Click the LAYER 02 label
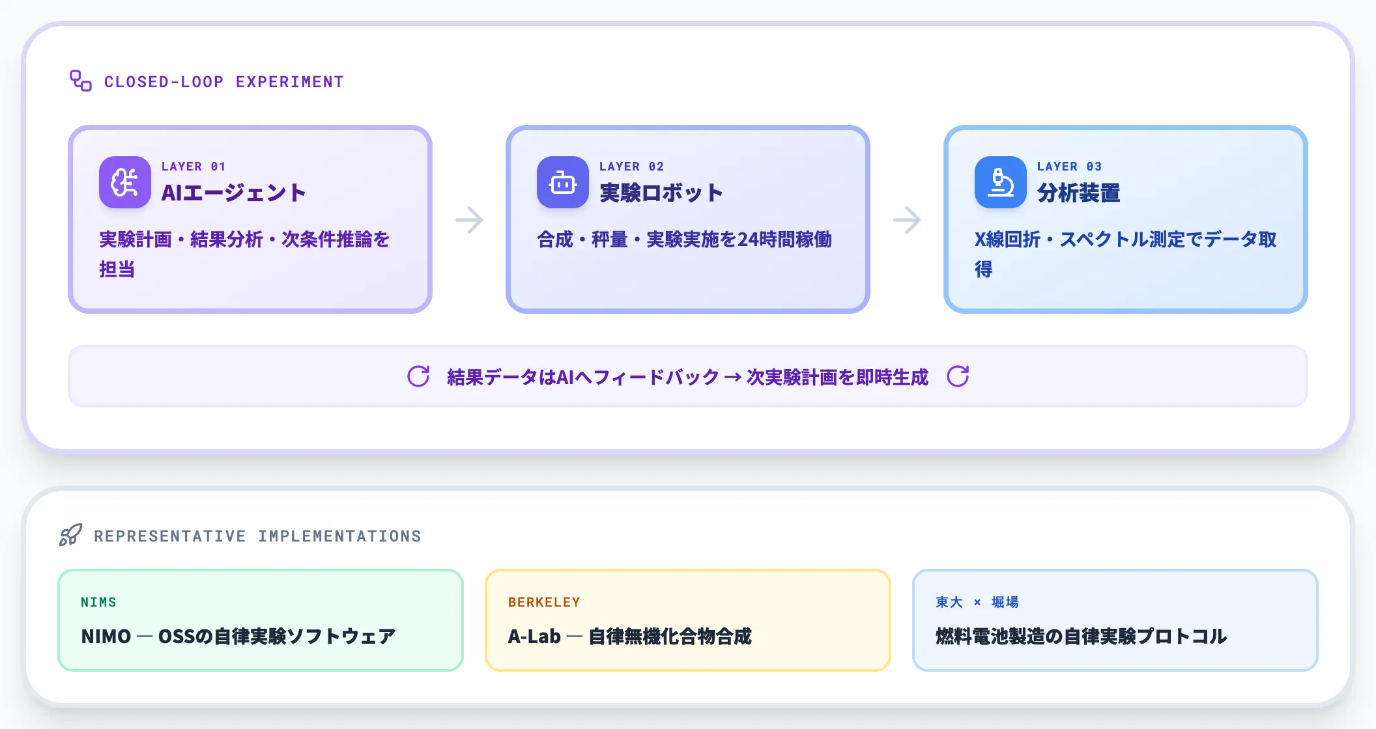 [x=631, y=167]
